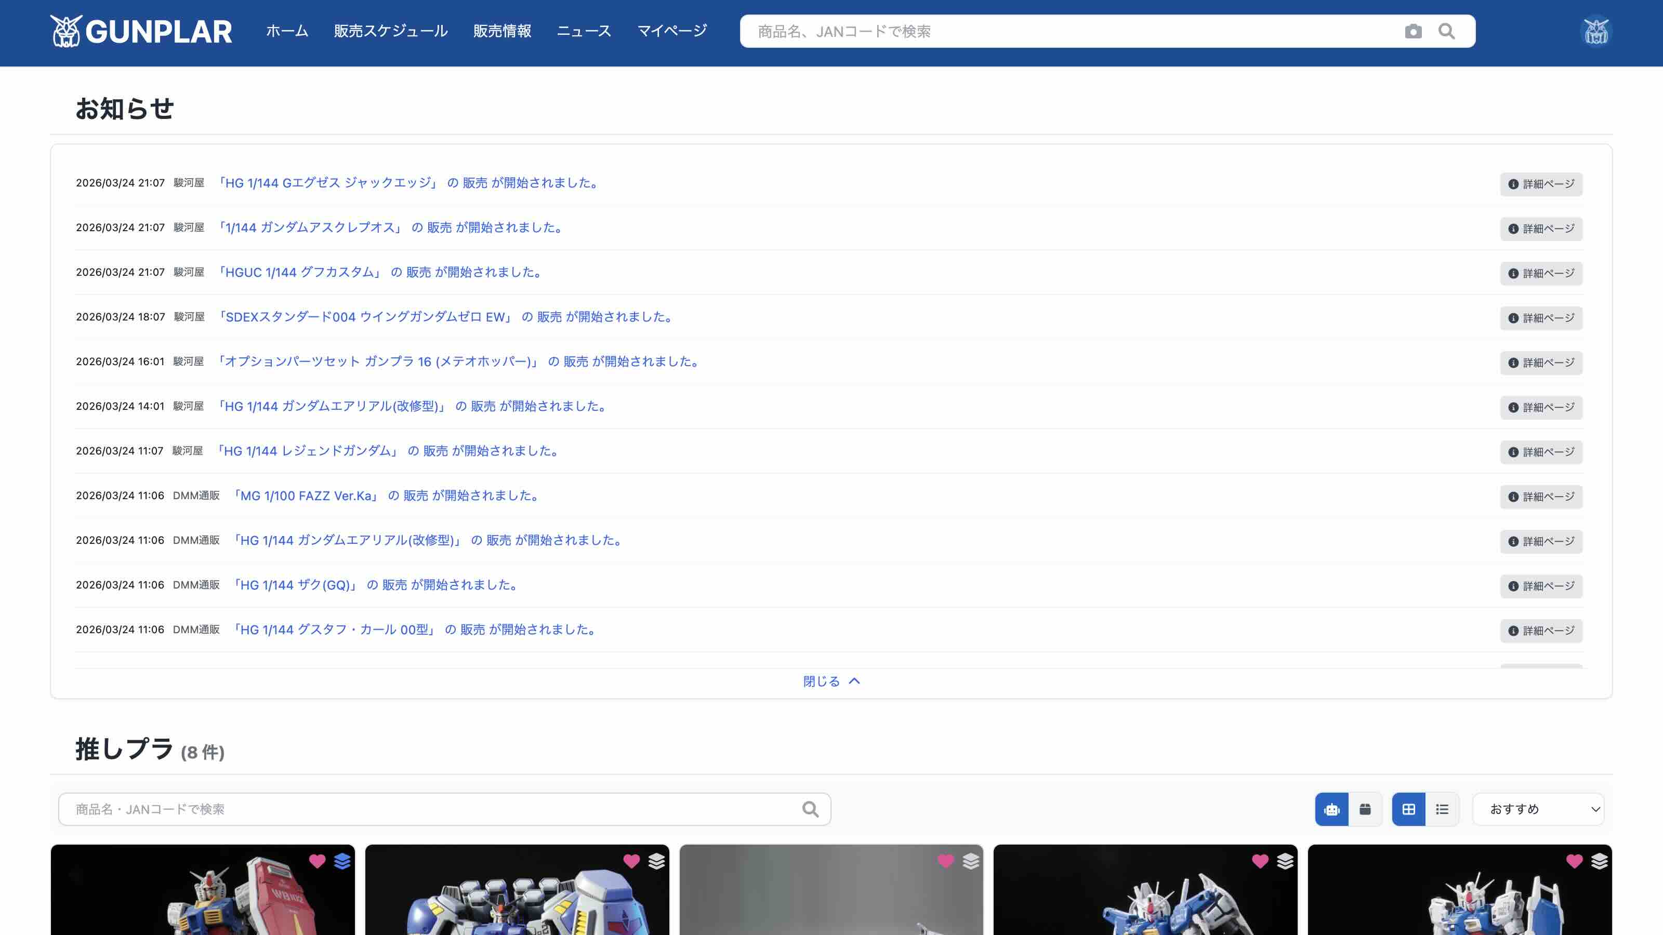
Task: Click the layers icon on second product card
Action: 656,861
